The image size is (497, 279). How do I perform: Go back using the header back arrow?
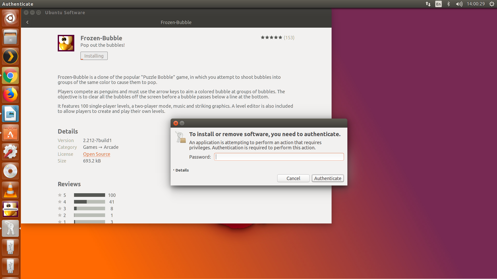pyautogui.click(x=27, y=22)
